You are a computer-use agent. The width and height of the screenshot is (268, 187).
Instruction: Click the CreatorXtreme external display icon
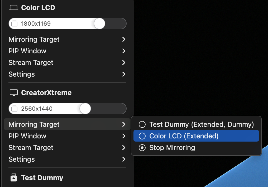pyautogui.click(x=13, y=93)
